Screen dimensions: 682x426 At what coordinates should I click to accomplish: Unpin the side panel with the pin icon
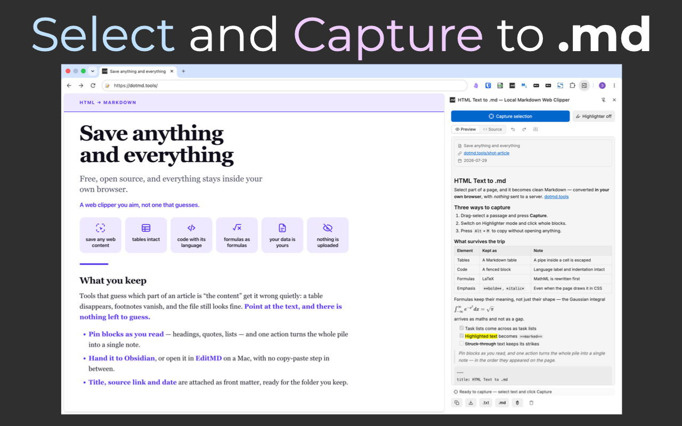603,100
